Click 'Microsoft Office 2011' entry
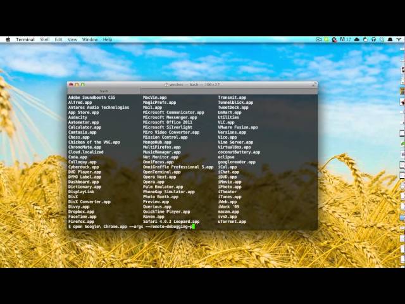This screenshot has width=405, height=304. point(168,122)
